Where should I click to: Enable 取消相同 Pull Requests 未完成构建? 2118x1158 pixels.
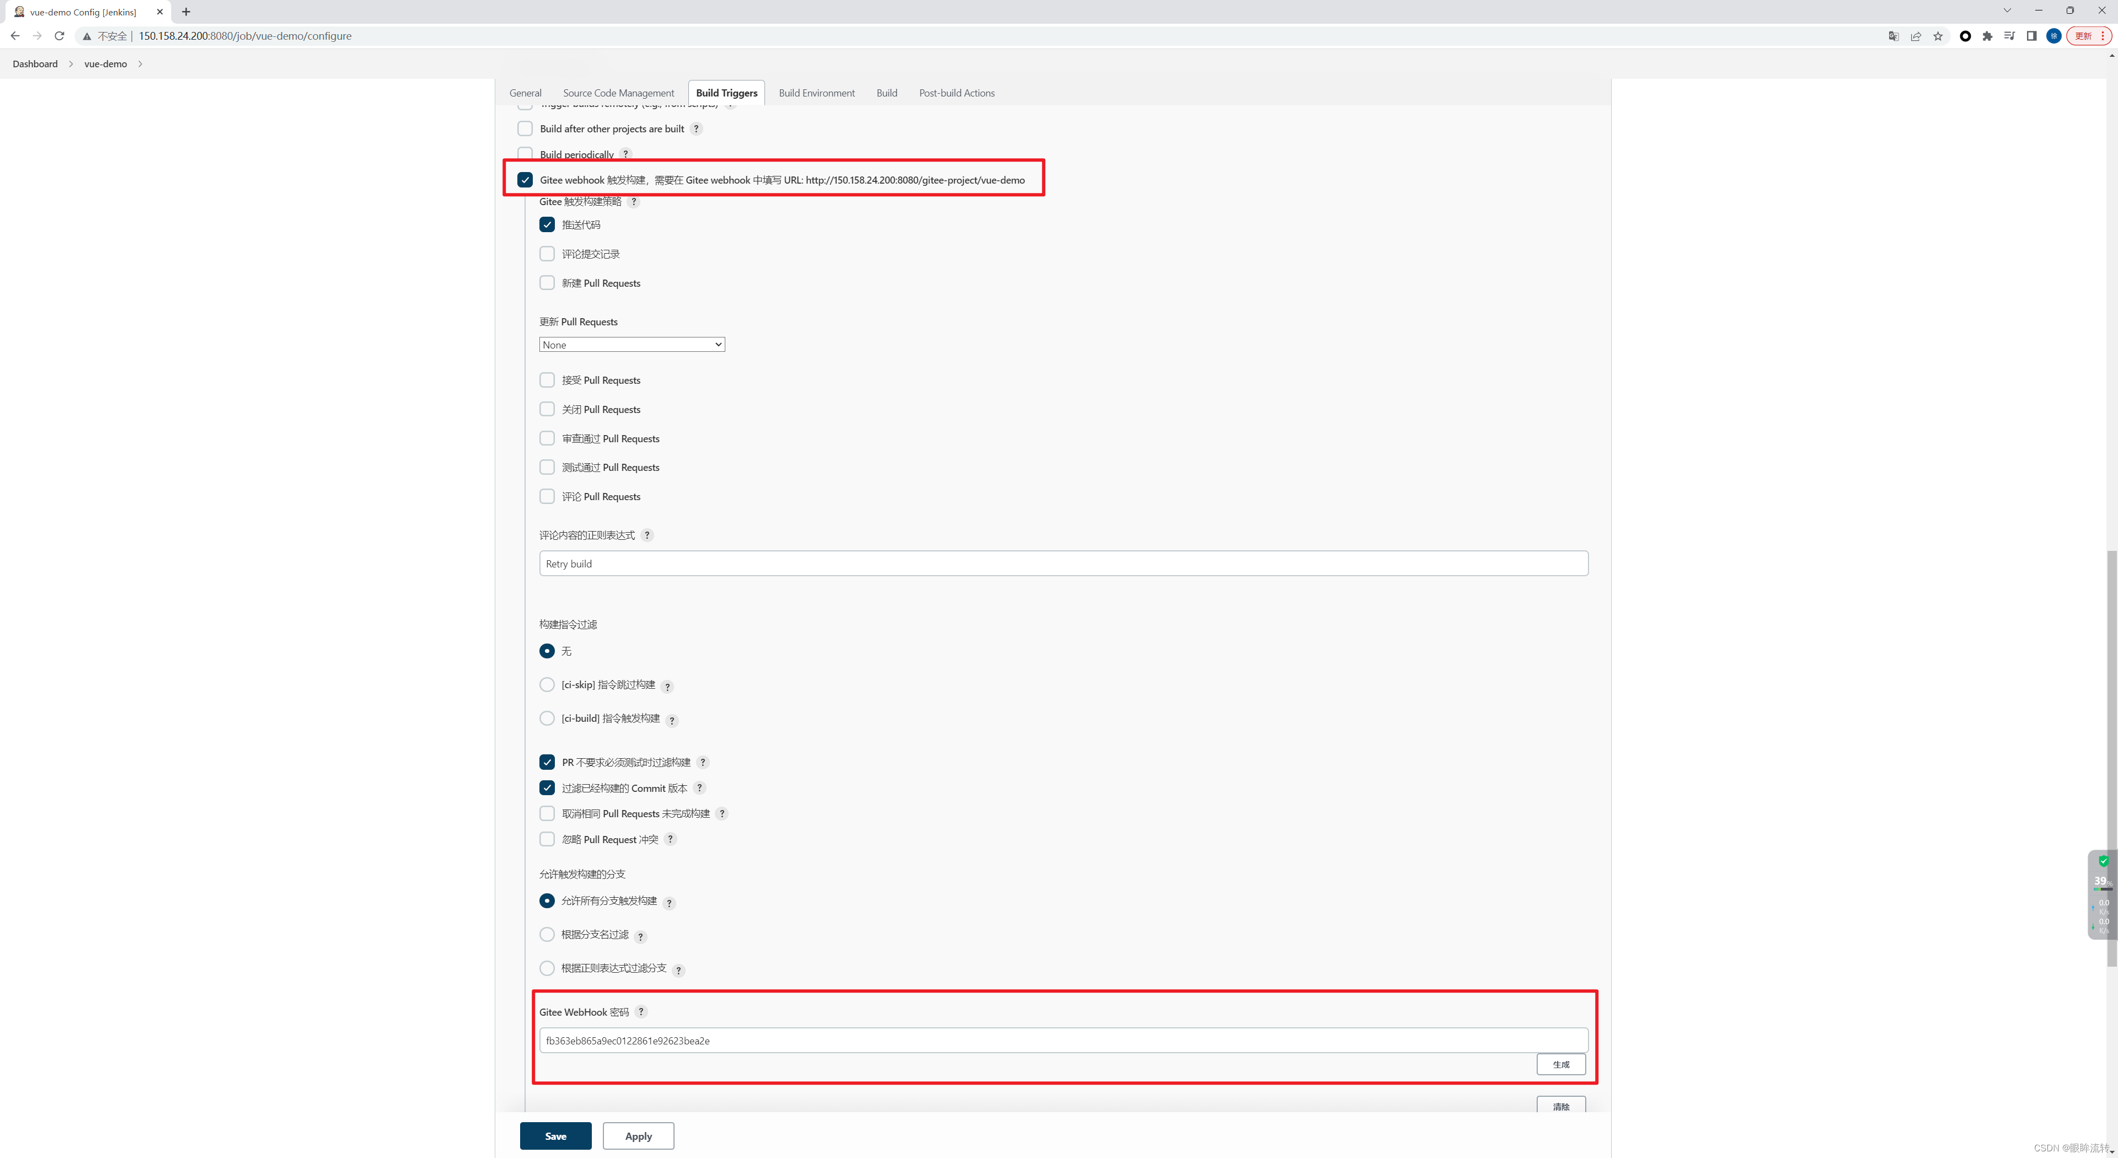547,813
